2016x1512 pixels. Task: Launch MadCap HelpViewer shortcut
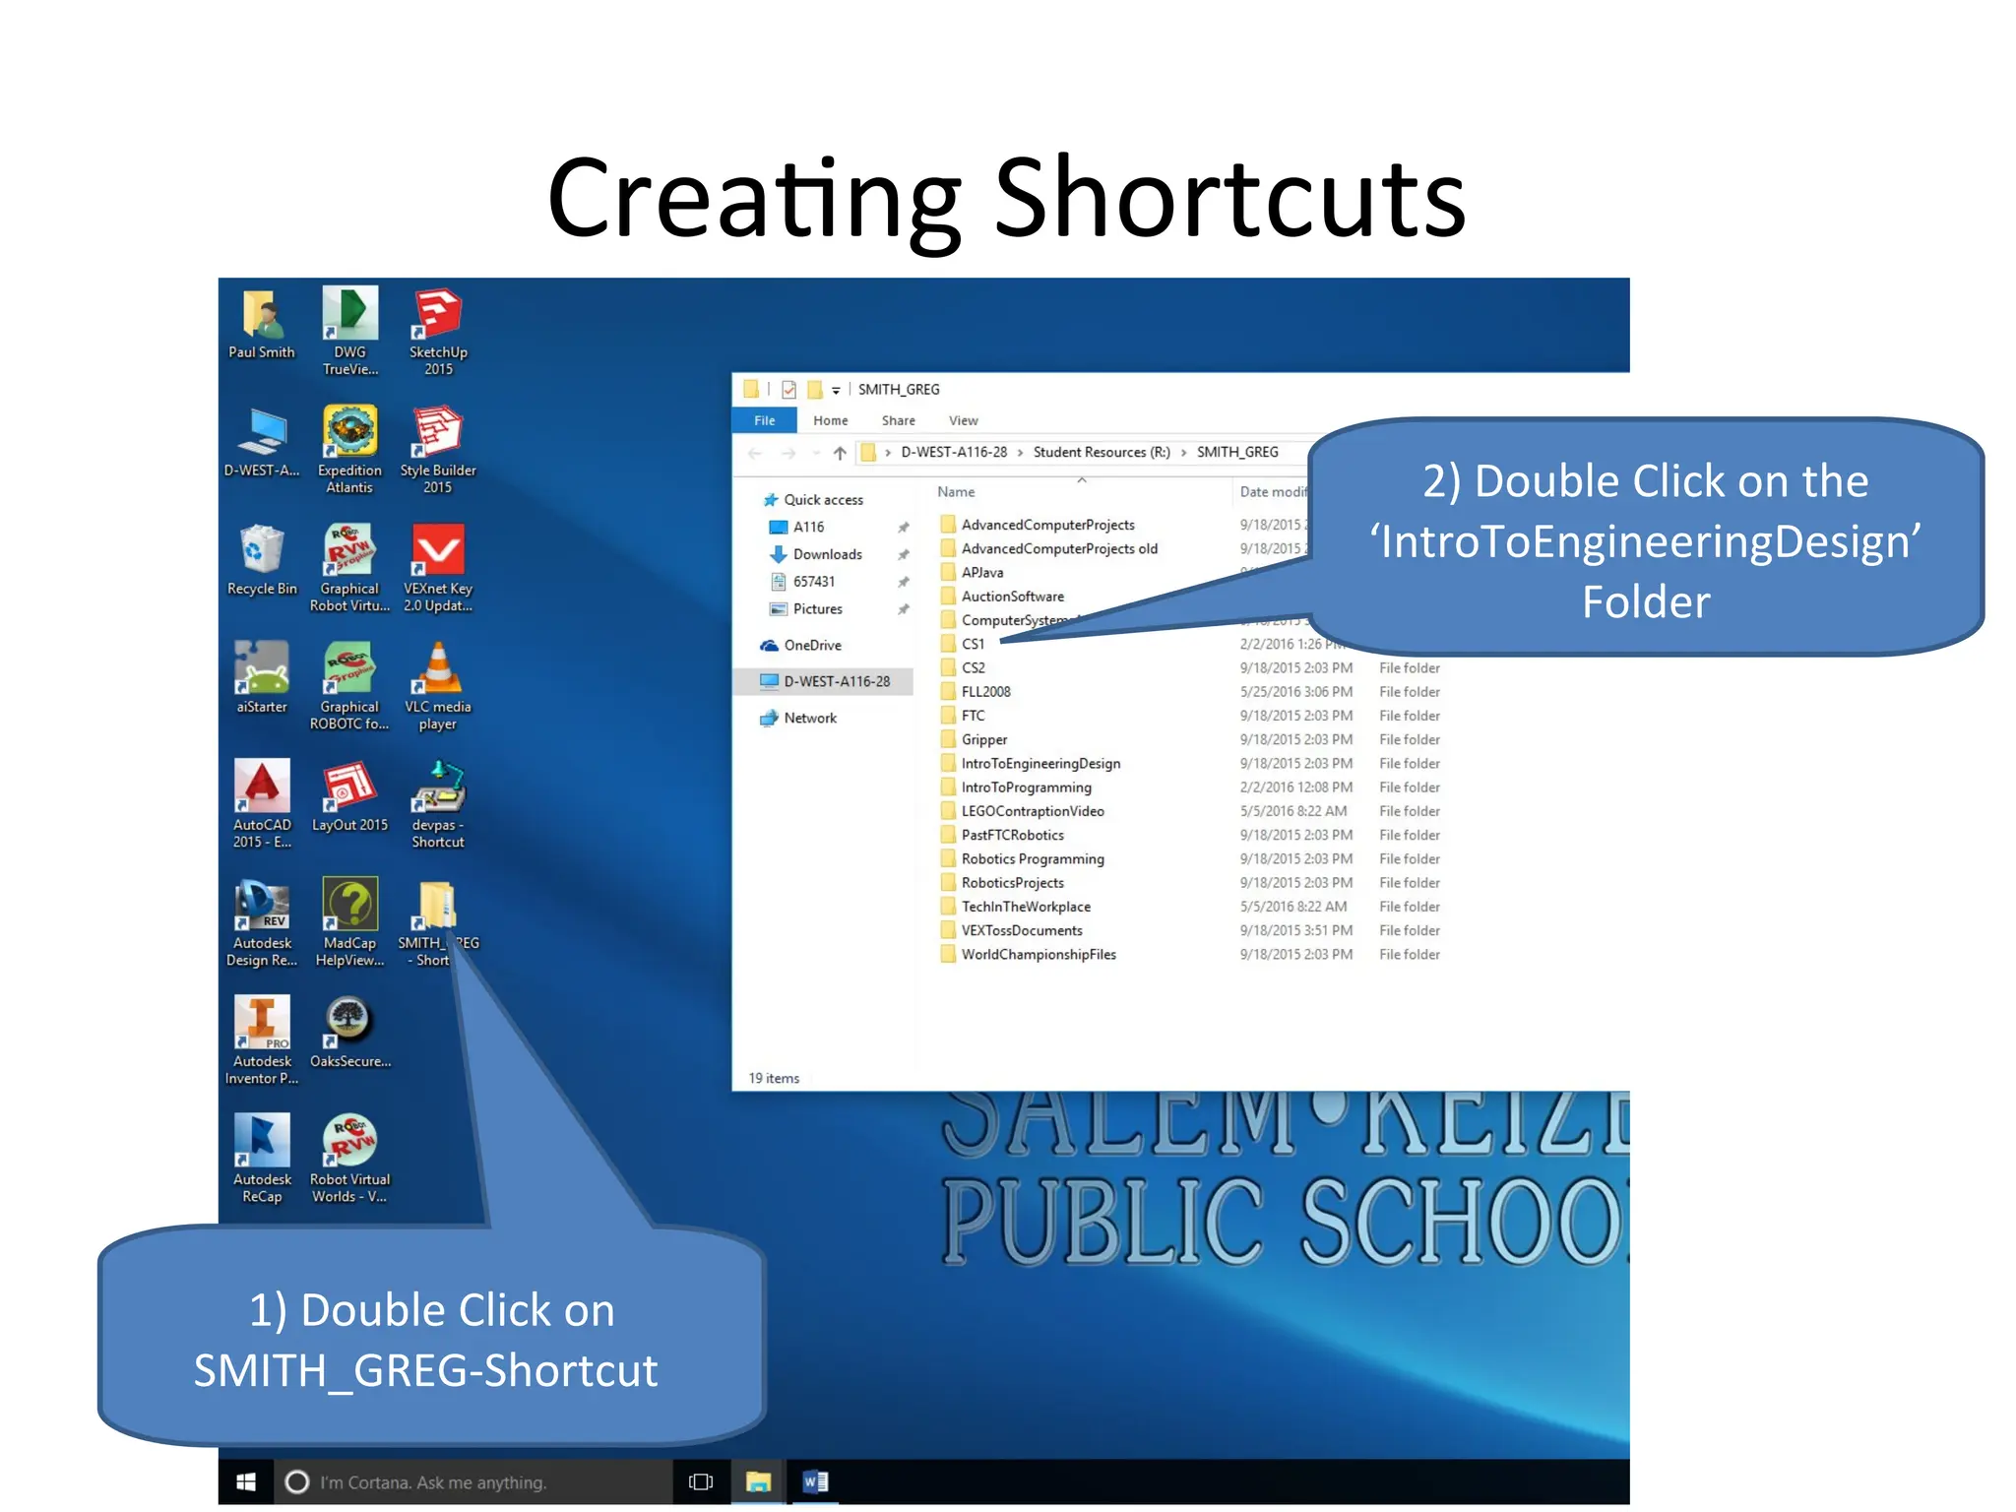click(349, 921)
